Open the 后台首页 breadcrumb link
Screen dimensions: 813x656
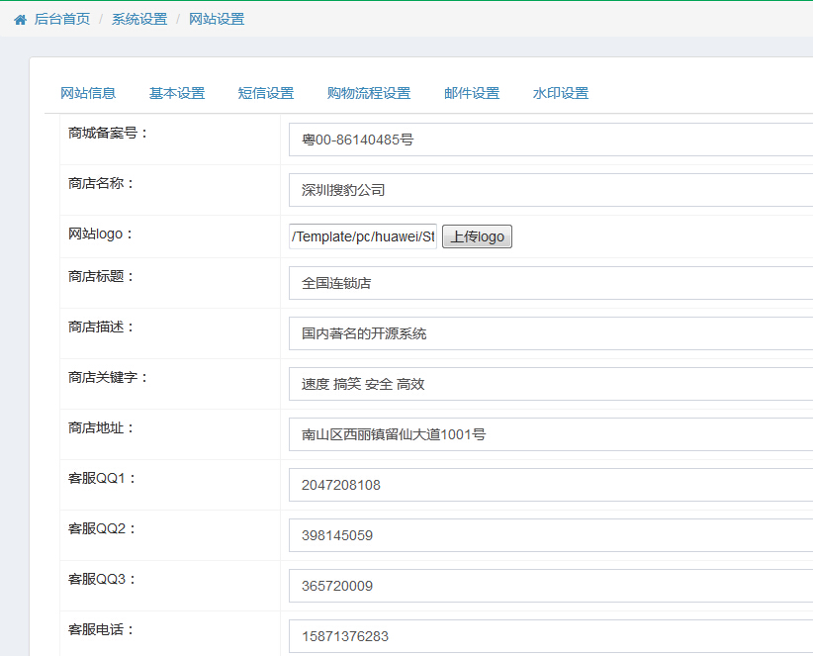[61, 19]
